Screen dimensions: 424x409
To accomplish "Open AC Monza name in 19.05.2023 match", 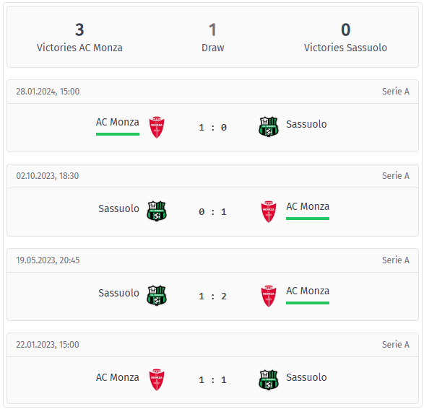I will tap(308, 291).
